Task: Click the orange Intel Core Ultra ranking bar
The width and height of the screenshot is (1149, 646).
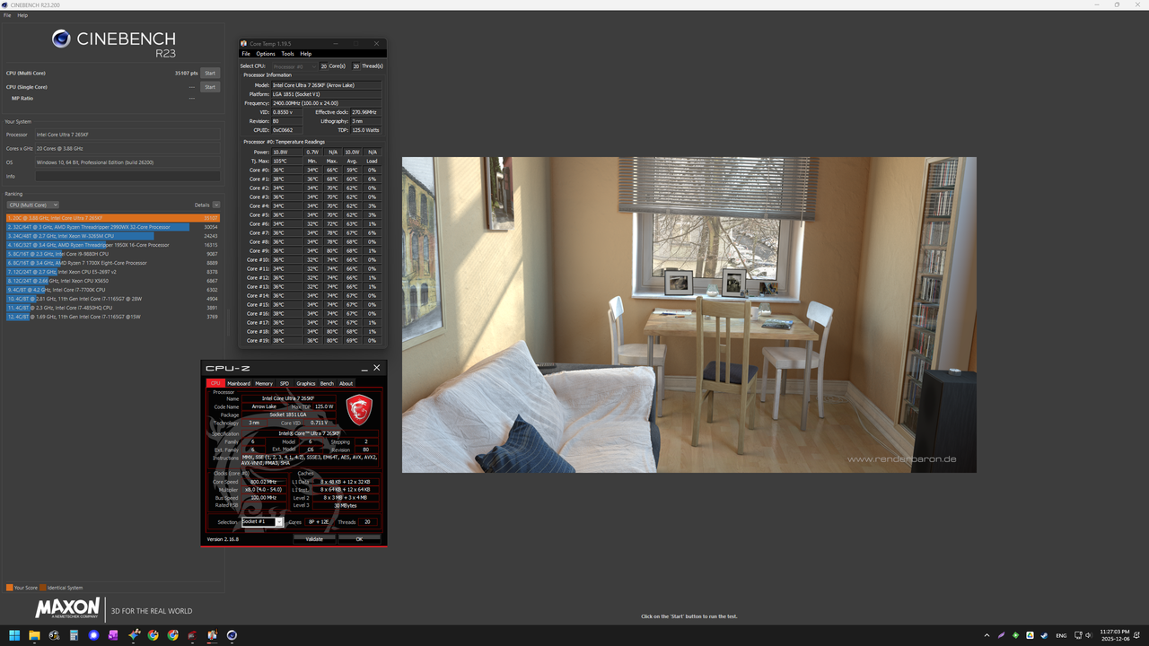Action: coord(112,217)
